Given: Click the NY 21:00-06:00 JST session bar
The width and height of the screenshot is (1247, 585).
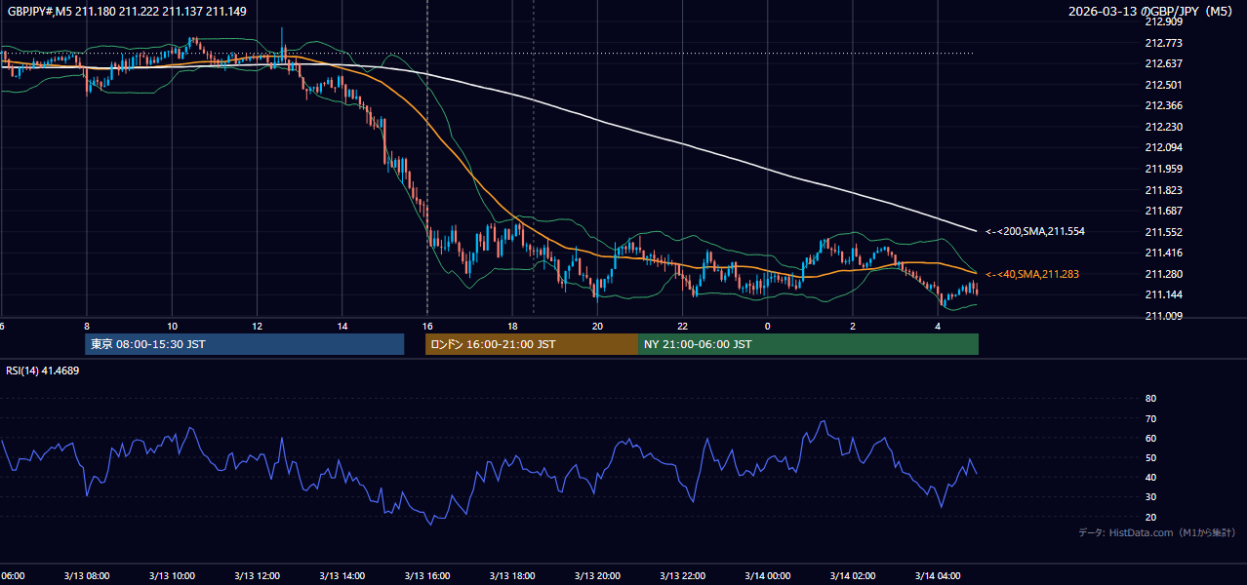Looking at the screenshot, I should coord(808,344).
